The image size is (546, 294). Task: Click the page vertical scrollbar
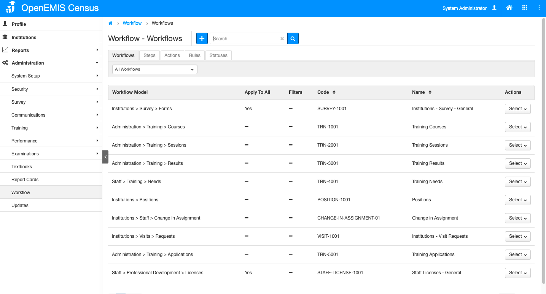543,151
